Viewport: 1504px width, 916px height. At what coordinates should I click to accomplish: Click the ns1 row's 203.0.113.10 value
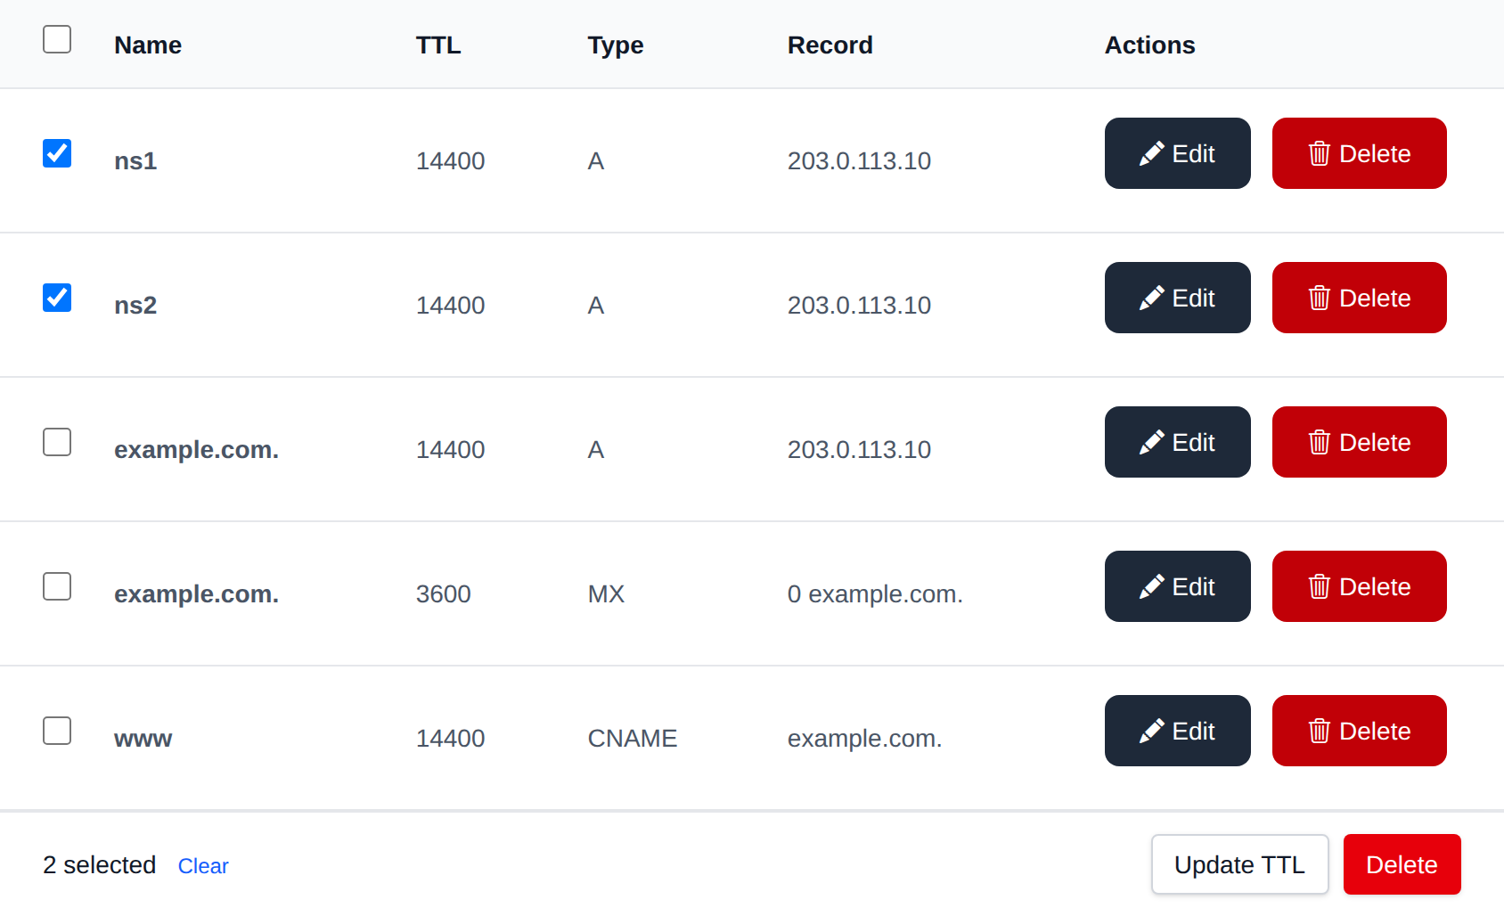[x=859, y=161]
